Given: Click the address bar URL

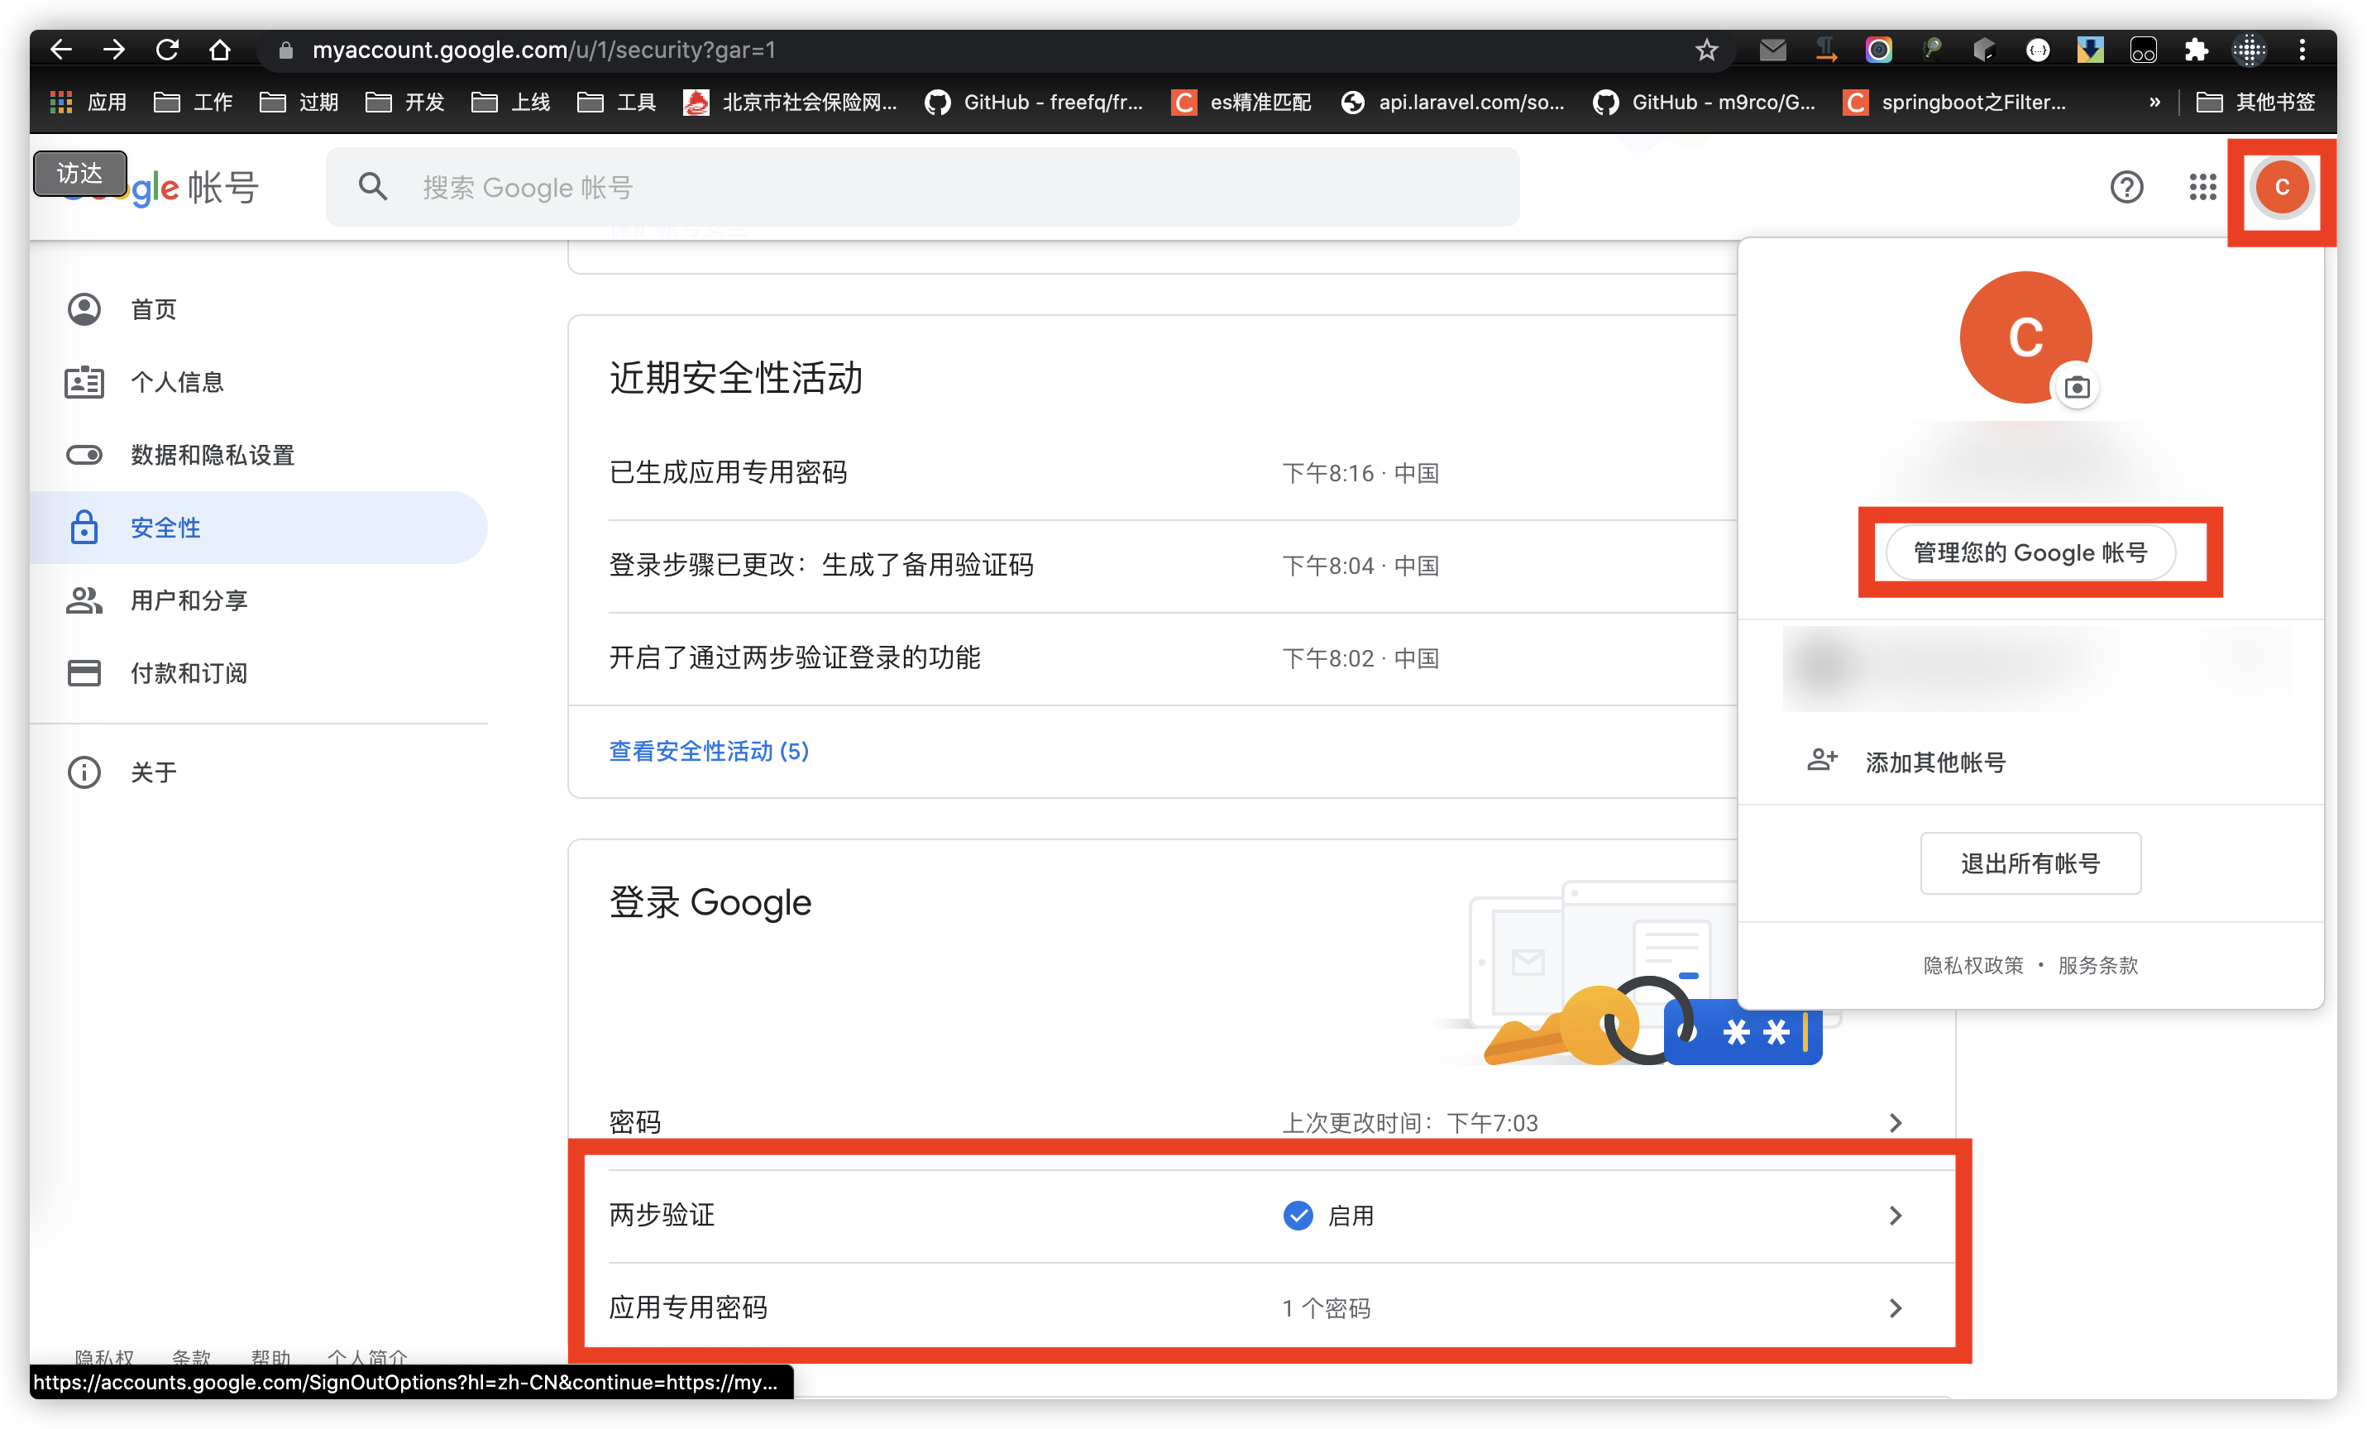Looking at the screenshot, I should pos(543,50).
